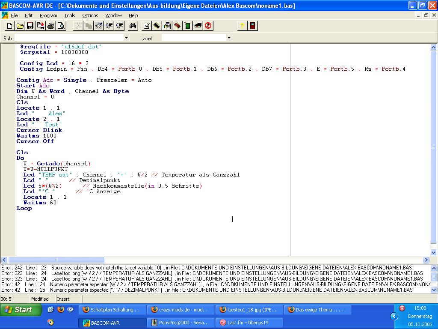This screenshot has height=329, width=438.
Task: Open the Tools menu
Action: coord(70,15)
